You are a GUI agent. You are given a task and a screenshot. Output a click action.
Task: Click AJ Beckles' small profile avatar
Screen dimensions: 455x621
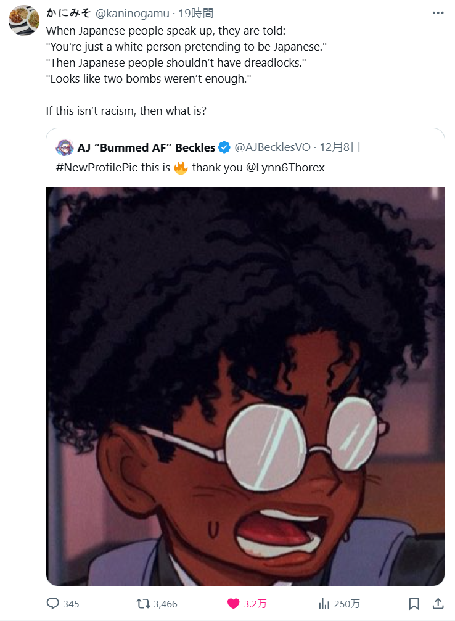click(64, 147)
